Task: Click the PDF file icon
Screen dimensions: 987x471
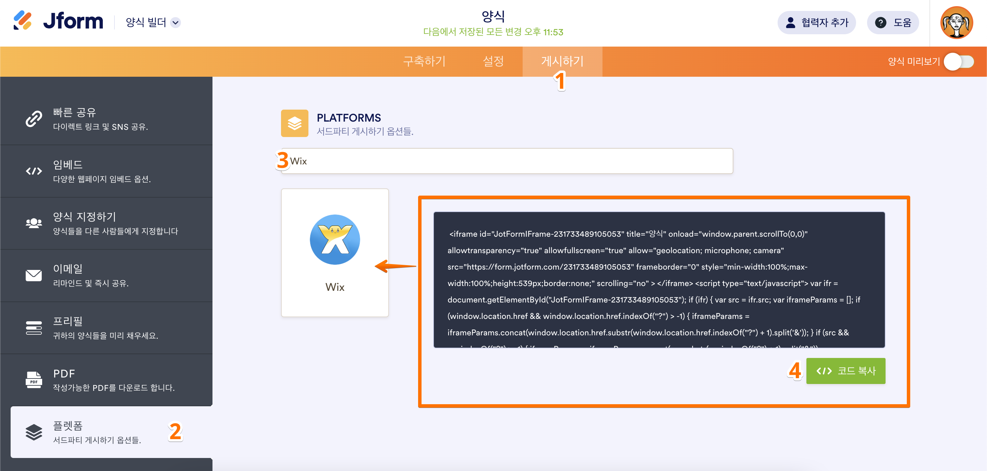Action: click(x=34, y=380)
